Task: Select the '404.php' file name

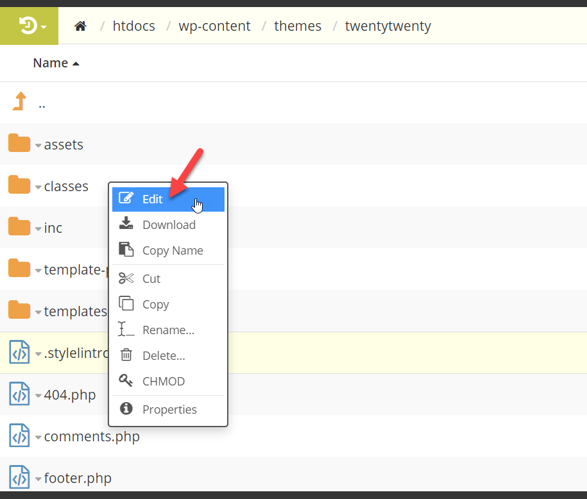Action: (70, 394)
